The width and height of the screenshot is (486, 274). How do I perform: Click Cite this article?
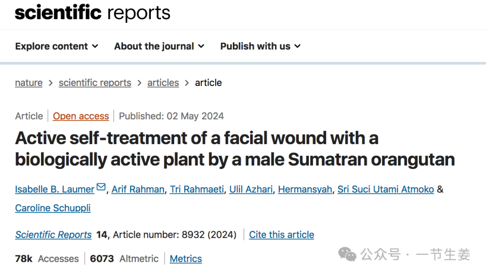(281, 235)
